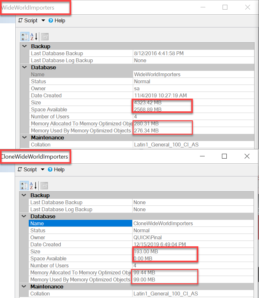Click Script button in WideWorldImporters window
The image size is (259, 298).
[x=28, y=20]
